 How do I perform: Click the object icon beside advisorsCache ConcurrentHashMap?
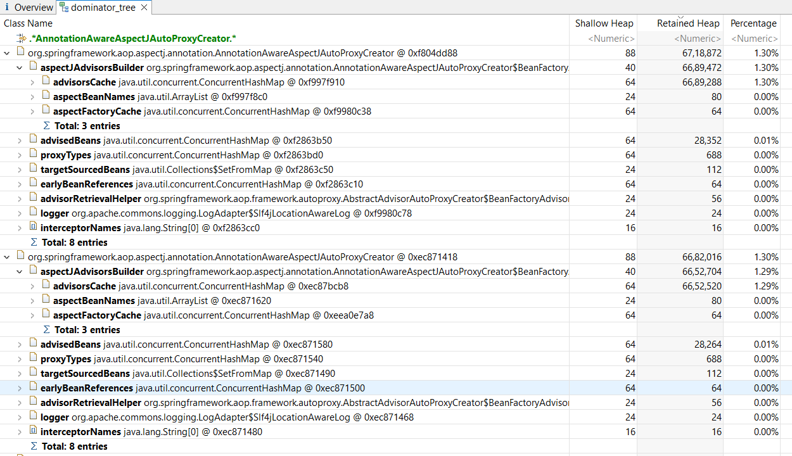click(46, 82)
